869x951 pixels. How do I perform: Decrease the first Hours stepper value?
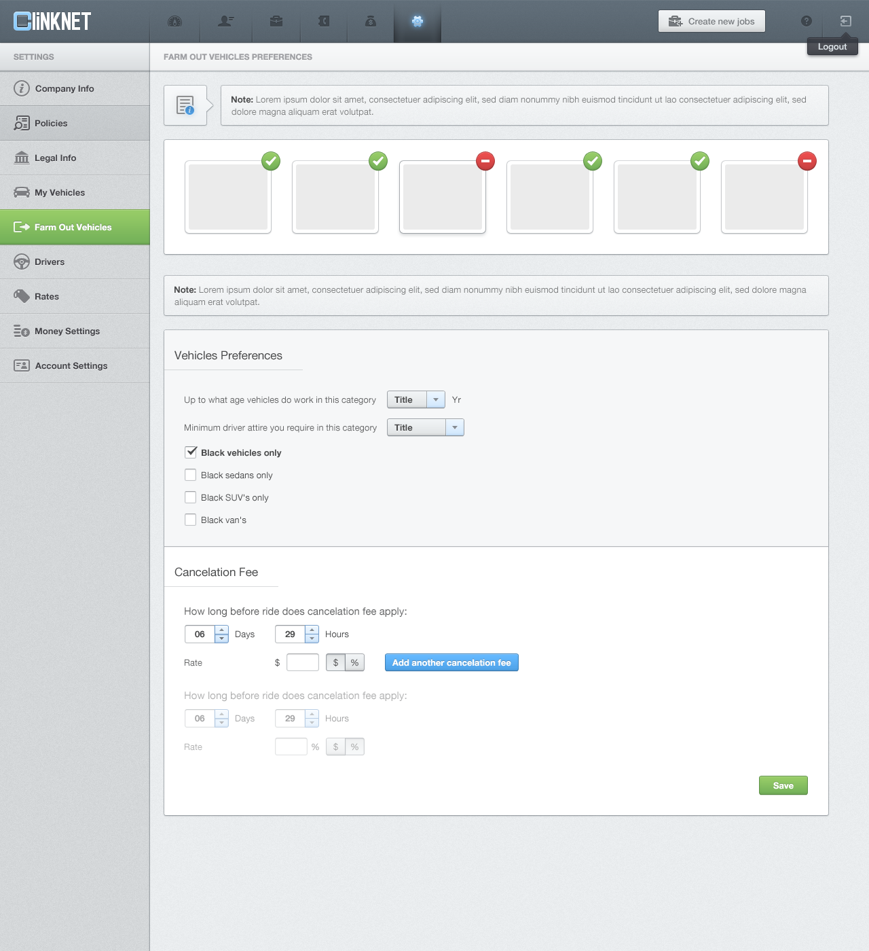tap(312, 639)
